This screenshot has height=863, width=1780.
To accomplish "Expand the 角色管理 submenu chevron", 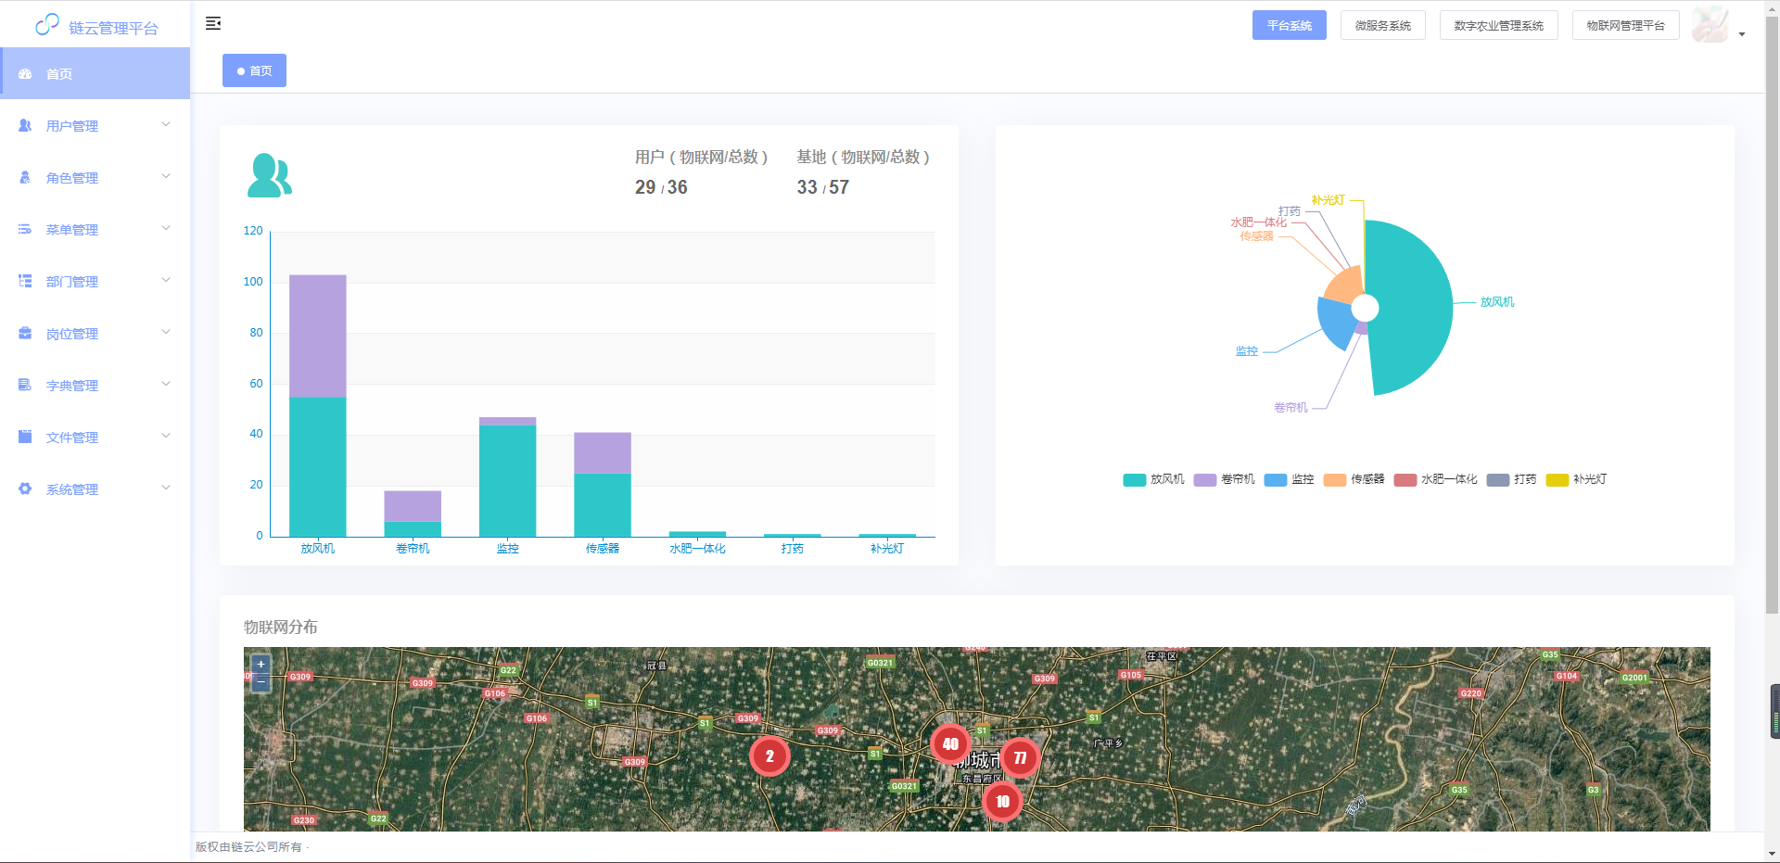I will point(166,176).
